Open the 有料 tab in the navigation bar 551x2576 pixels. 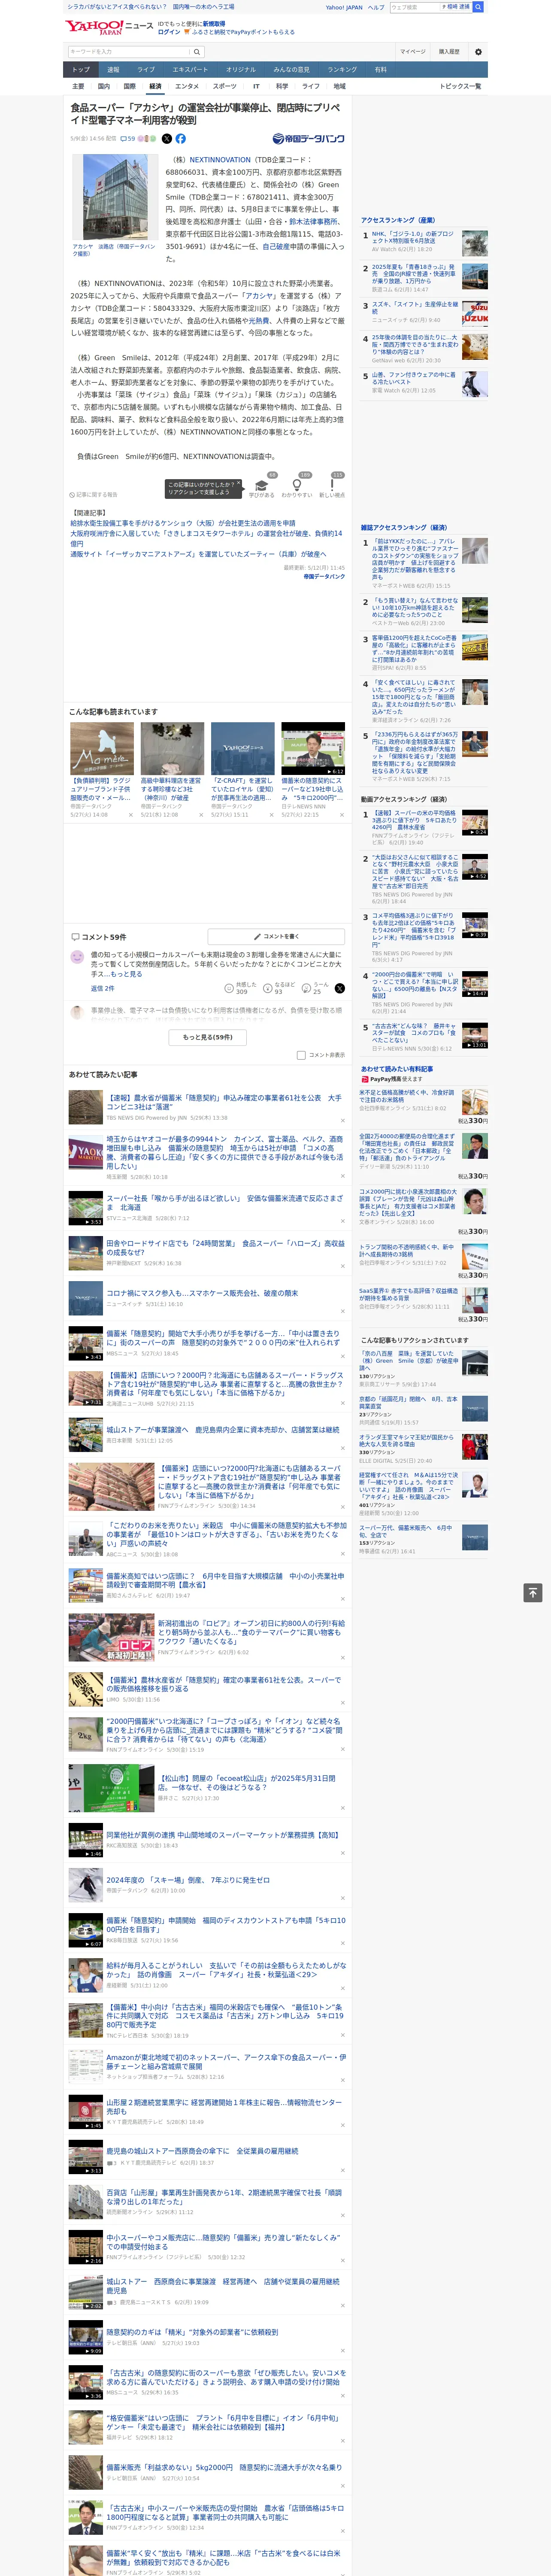(x=380, y=70)
